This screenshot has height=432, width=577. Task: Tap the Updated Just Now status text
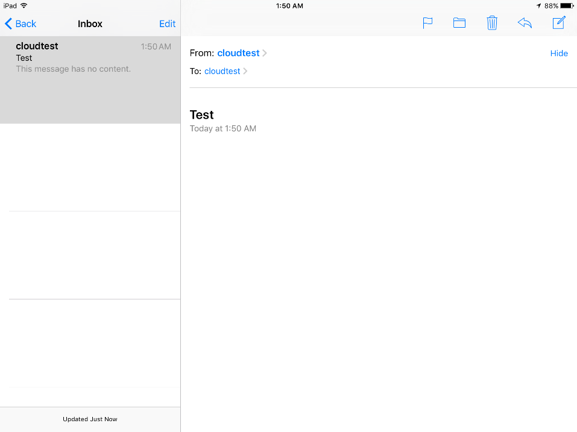click(x=90, y=419)
